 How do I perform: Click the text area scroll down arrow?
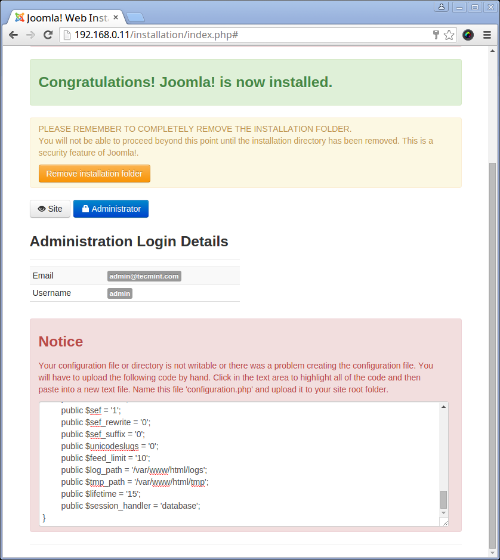pyautogui.click(x=443, y=513)
